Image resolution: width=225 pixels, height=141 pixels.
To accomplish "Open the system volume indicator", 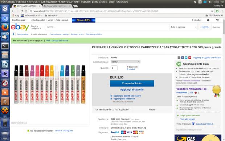I will [x=210, y=2].
